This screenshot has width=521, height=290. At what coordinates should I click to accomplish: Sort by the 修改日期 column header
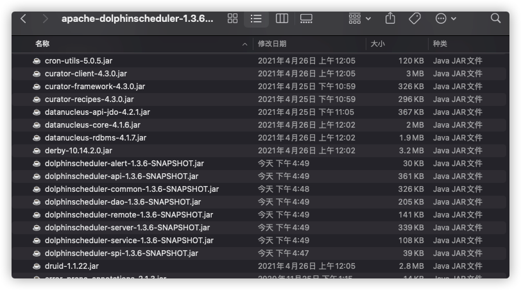272,44
